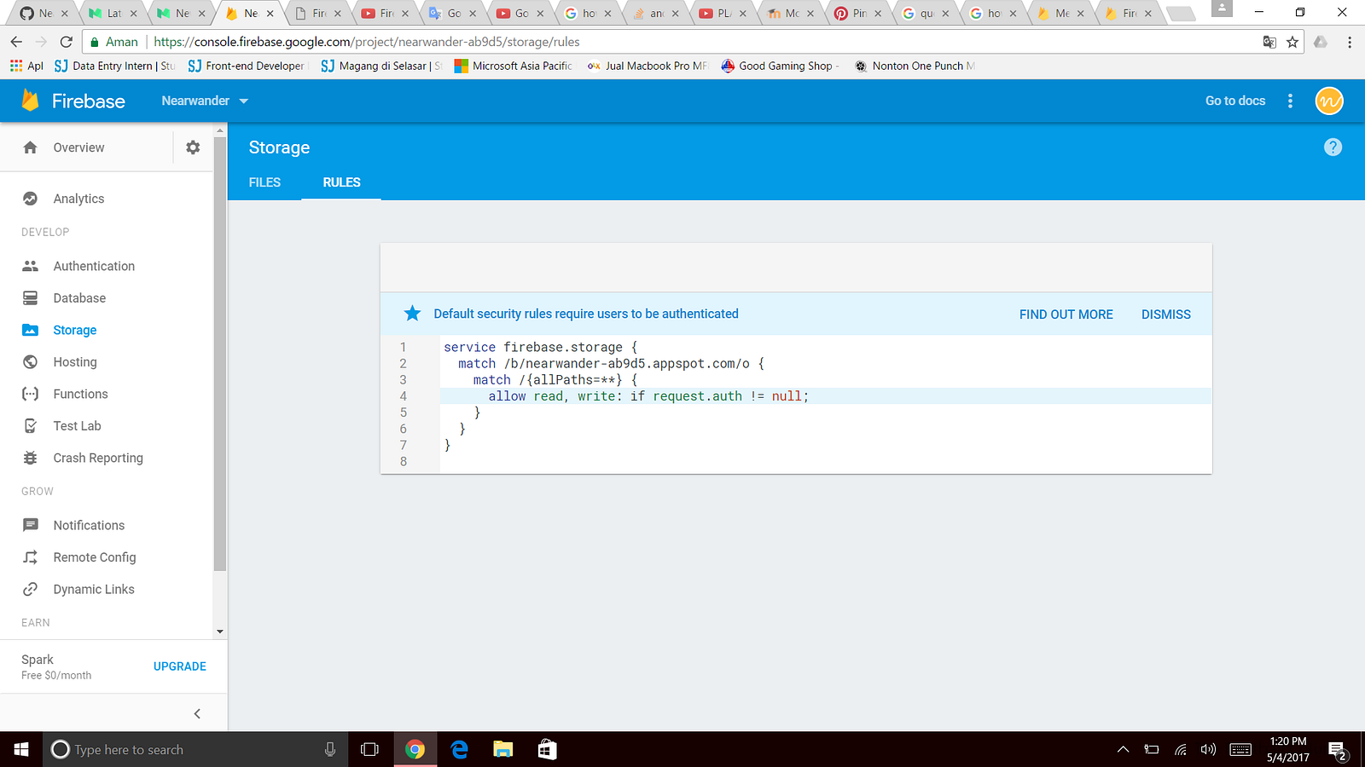Open the help question mark icon

pos(1333,147)
